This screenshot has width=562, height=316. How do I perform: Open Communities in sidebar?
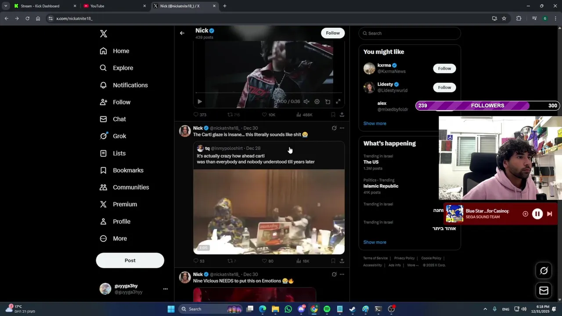point(124,187)
